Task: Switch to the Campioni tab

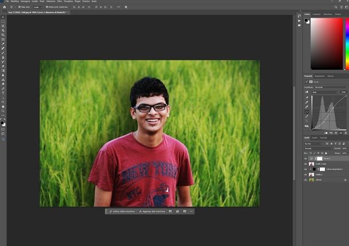Action: (x=317, y=14)
